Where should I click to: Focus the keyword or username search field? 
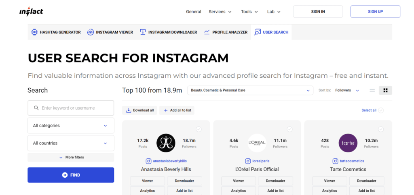pyautogui.click(x=71, y=108)
